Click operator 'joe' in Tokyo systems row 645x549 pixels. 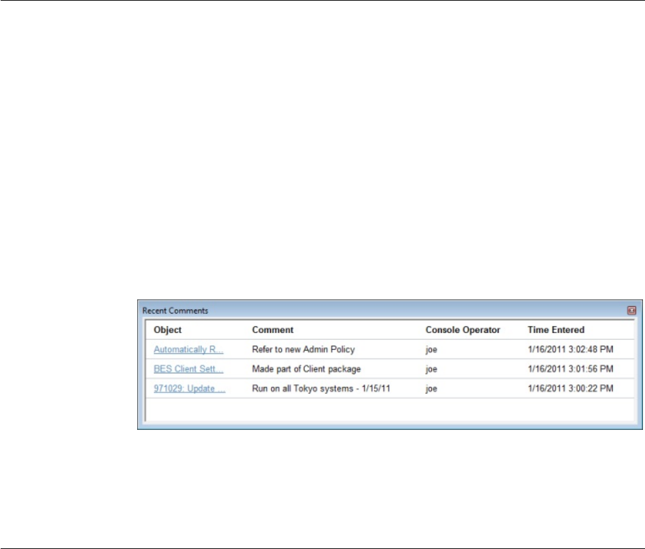431,388
